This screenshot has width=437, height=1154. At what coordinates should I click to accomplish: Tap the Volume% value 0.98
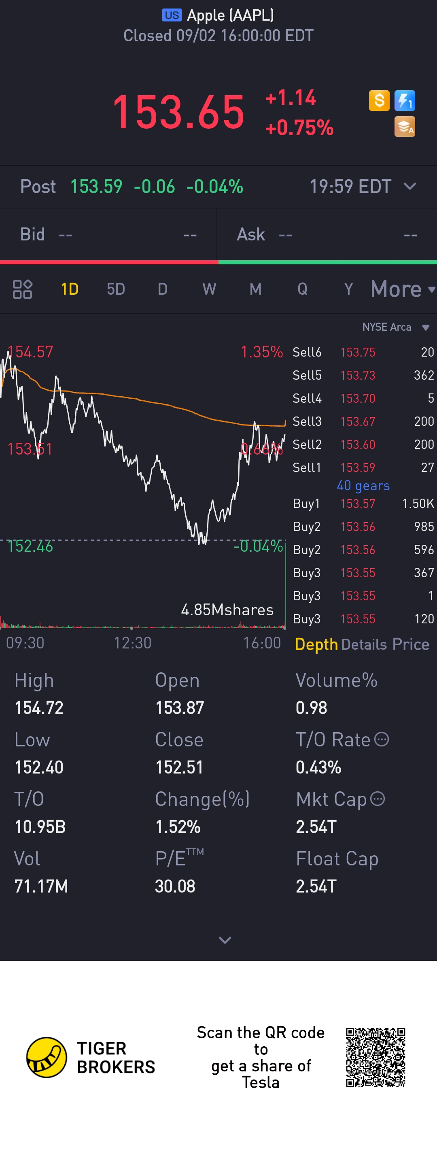311,708
